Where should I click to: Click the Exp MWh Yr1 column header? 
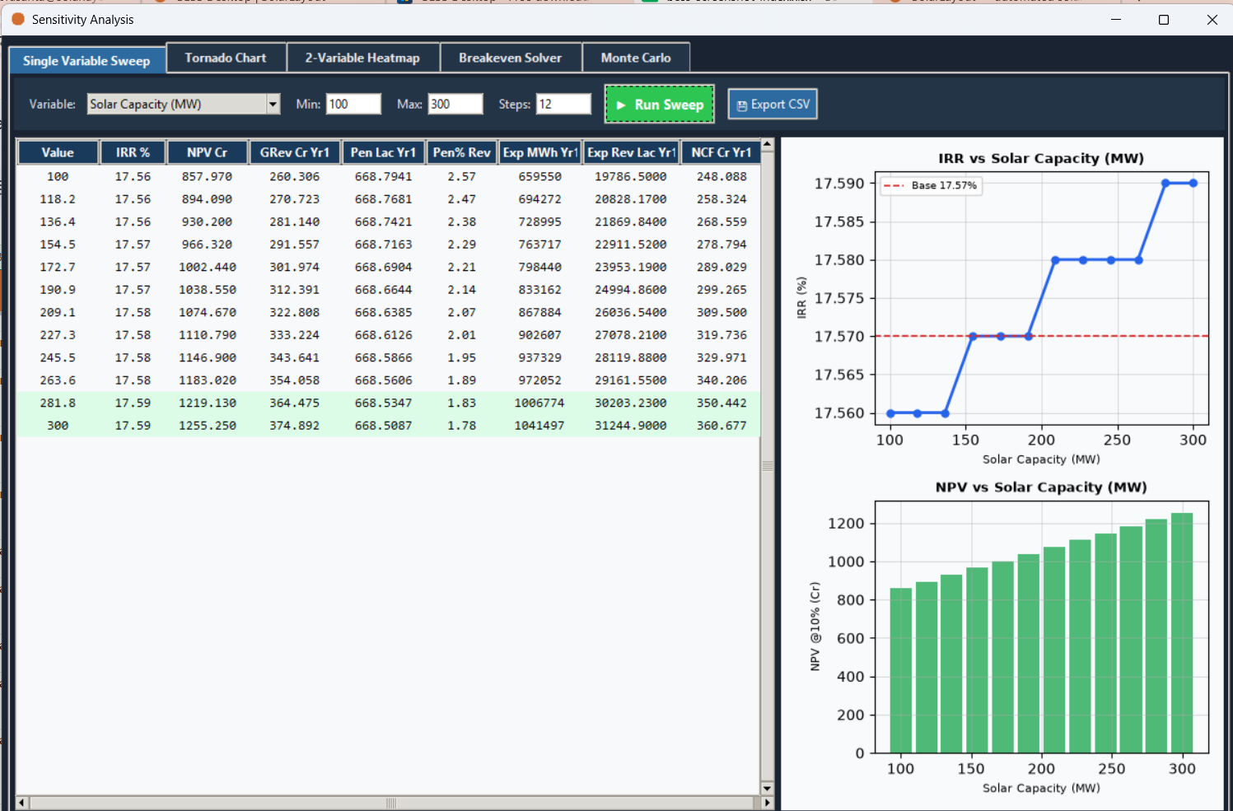[540, 152]
